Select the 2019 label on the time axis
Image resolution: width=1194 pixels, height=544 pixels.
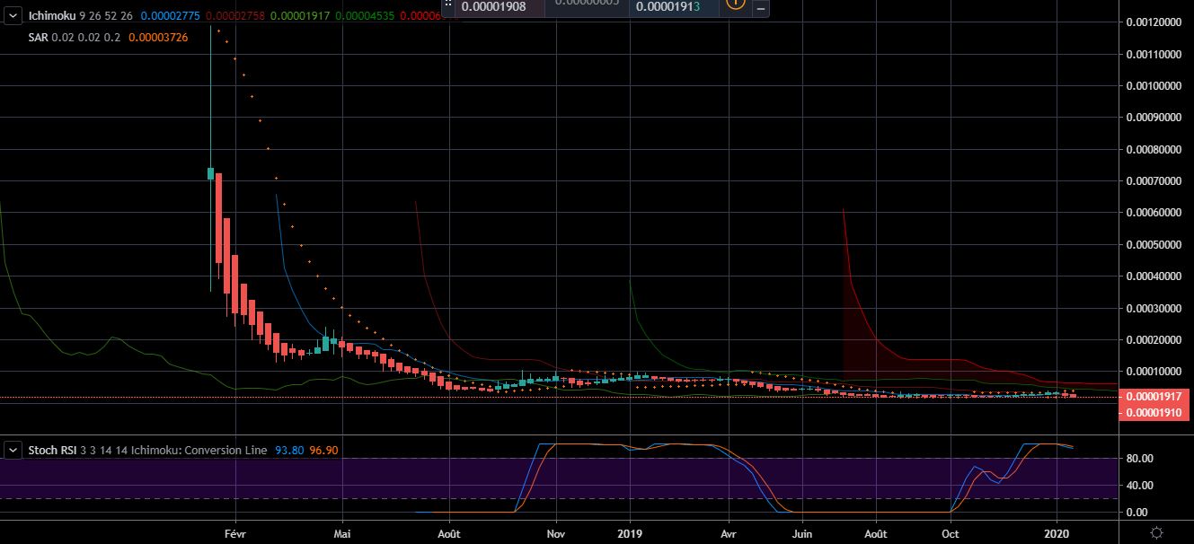coord(630,532)
